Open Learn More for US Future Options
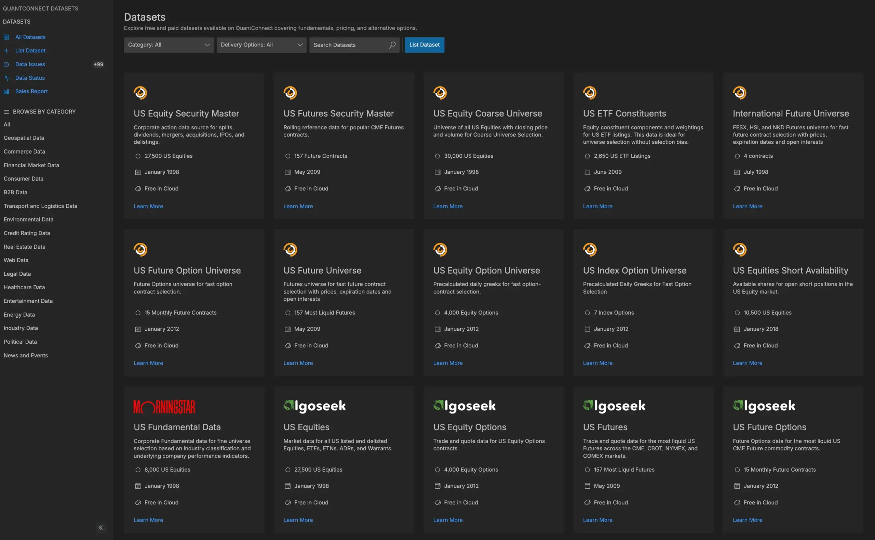The height and width of the screenshot is (540, 875). pos(747,520)
